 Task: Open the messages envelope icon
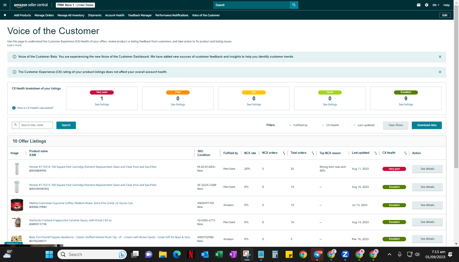point(419,5)
